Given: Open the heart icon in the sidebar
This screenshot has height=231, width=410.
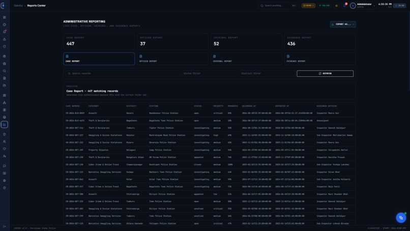Looking at the screenshot, I should point(5,149).
